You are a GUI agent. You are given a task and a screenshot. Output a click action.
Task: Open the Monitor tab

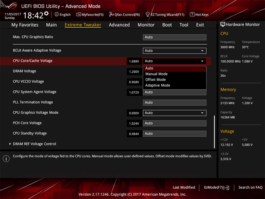pyautogui.click(x=146, y=25)
